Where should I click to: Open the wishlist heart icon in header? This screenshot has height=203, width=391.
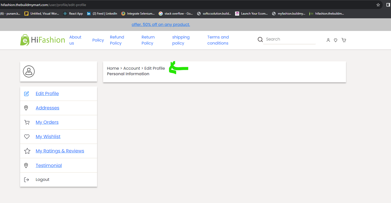[x=335, y=40]
